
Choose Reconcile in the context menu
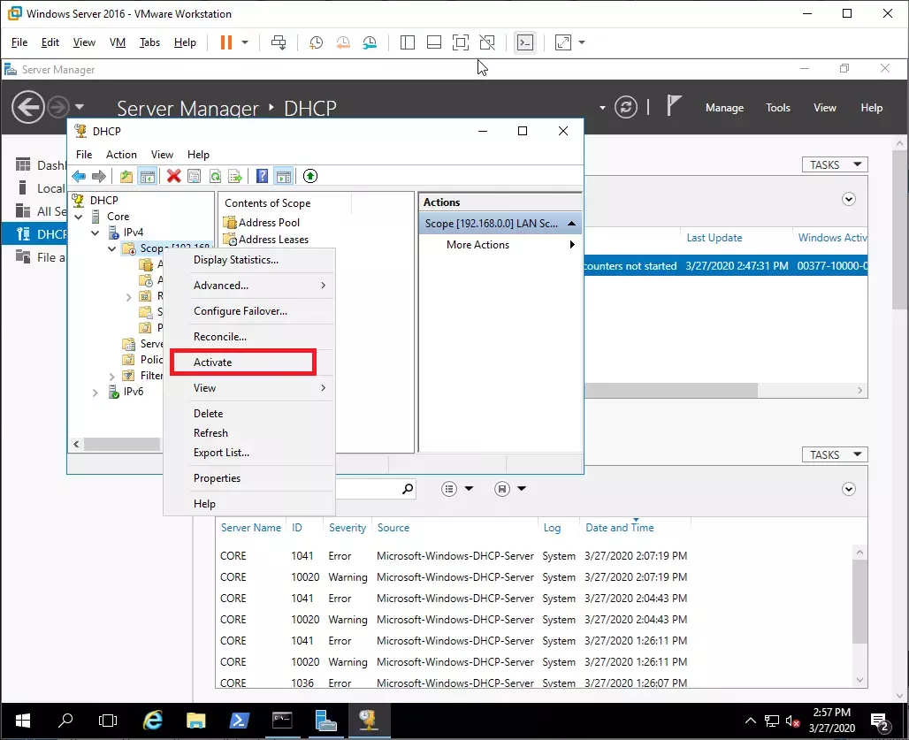pyautogui.click(x=220, y=337)
